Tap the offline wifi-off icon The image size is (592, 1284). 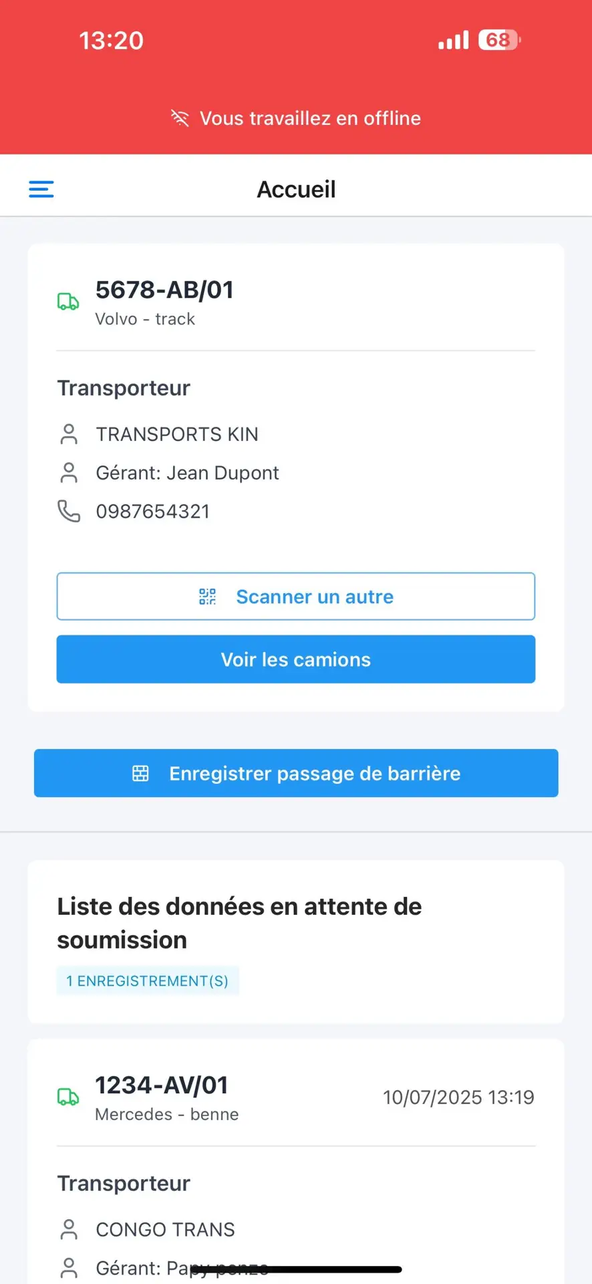coord(180,118)
